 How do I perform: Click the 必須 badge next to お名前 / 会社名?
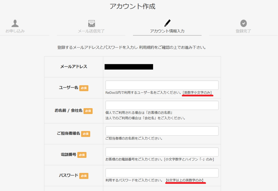pyautogui.click(x=88, y=111)
